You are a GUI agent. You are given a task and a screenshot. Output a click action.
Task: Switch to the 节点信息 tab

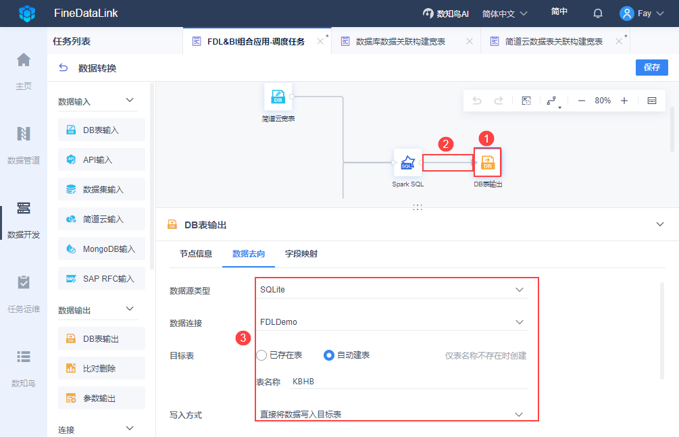[196, 254]
